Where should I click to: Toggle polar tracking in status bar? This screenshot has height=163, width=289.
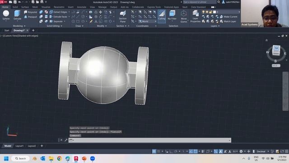[176, 151]
